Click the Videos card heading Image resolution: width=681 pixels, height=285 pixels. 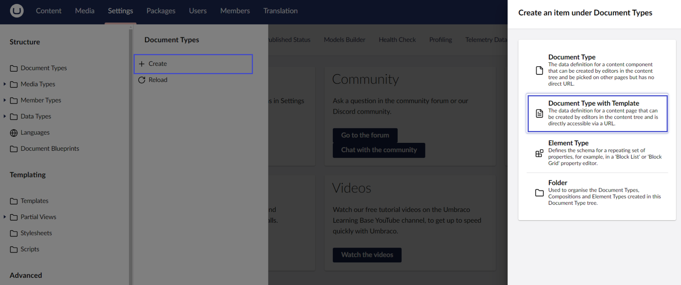[351, 188]
